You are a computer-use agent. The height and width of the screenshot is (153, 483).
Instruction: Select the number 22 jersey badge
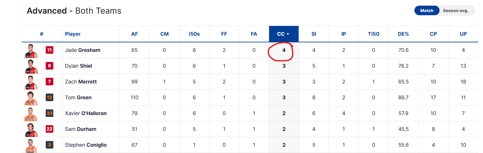50,129
